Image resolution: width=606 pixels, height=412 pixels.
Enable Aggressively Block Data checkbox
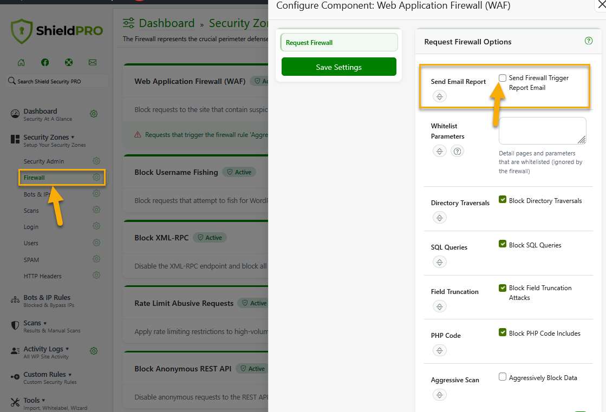click(x=503, y=377)
